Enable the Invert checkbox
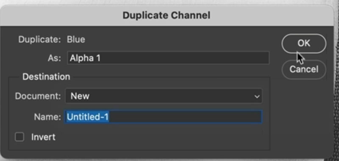 19,137
